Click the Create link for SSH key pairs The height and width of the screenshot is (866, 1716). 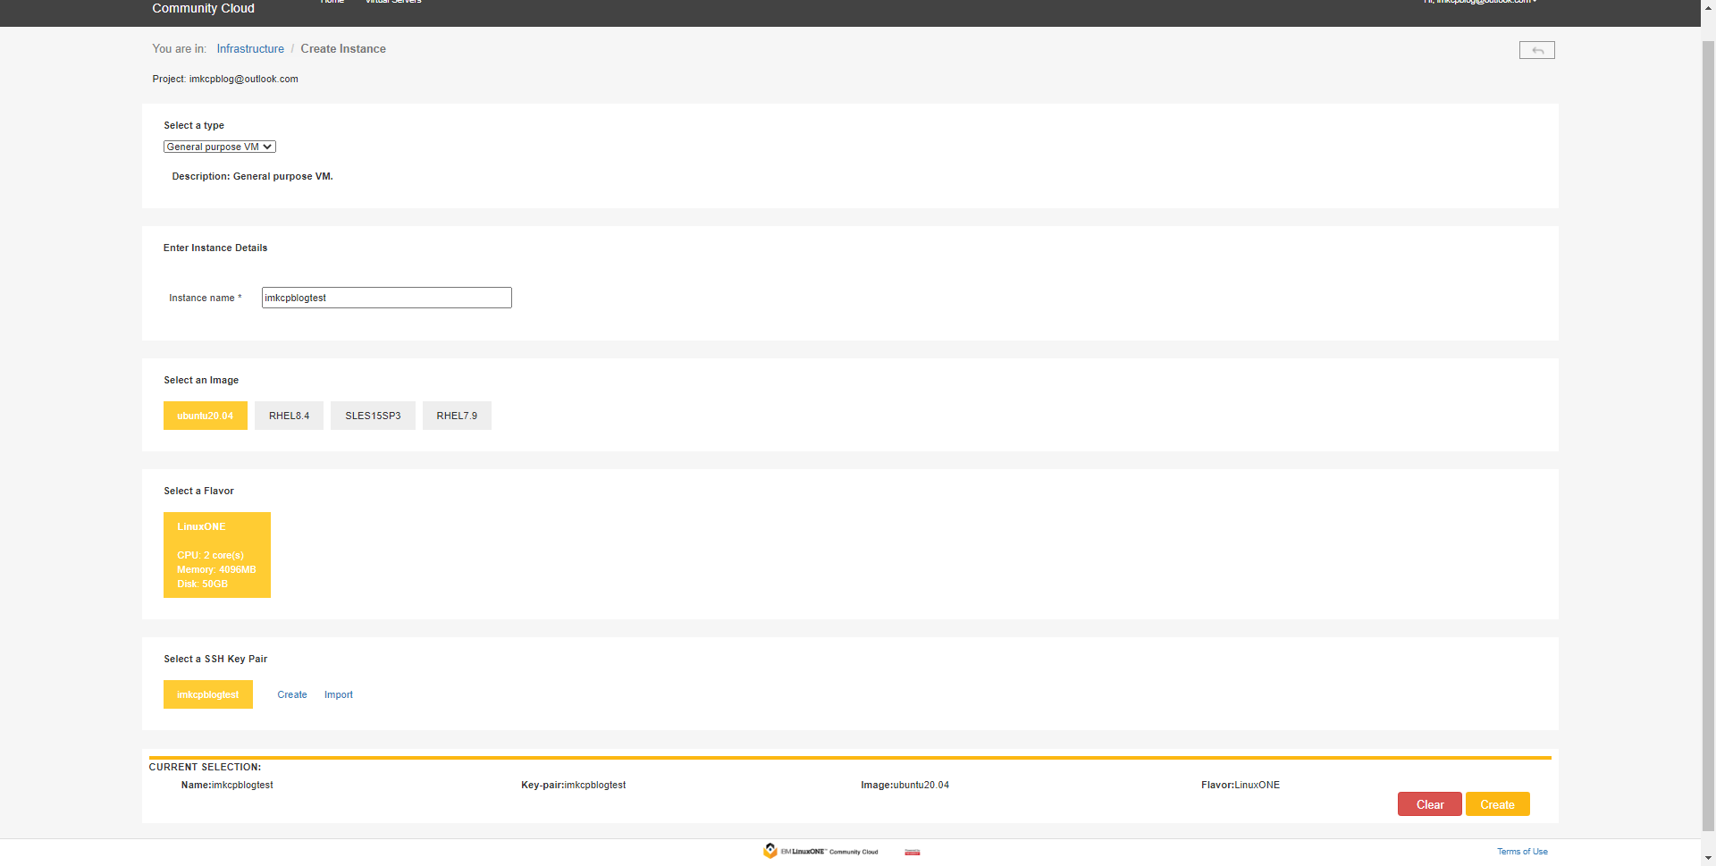(292, 694)
